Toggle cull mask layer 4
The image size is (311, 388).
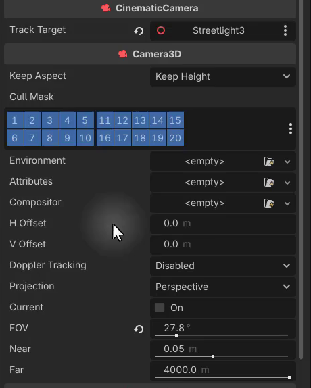(68, 120)
